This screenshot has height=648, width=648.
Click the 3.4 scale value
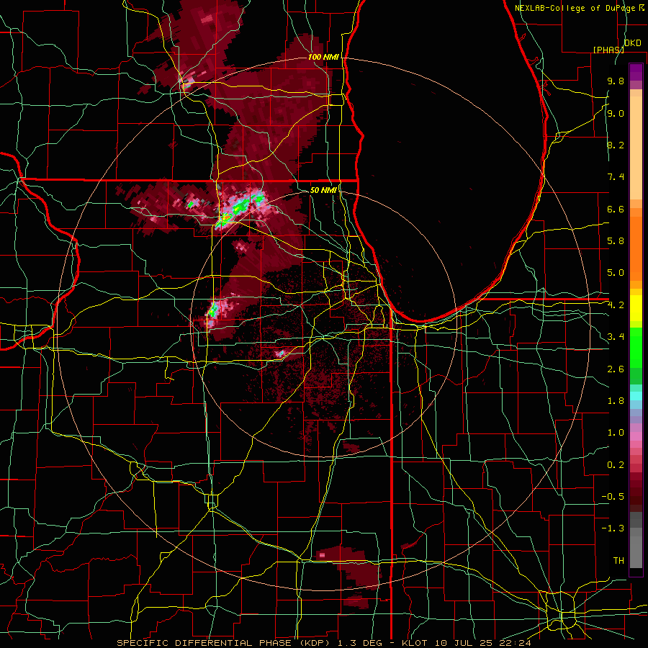(x=616, y=337)
